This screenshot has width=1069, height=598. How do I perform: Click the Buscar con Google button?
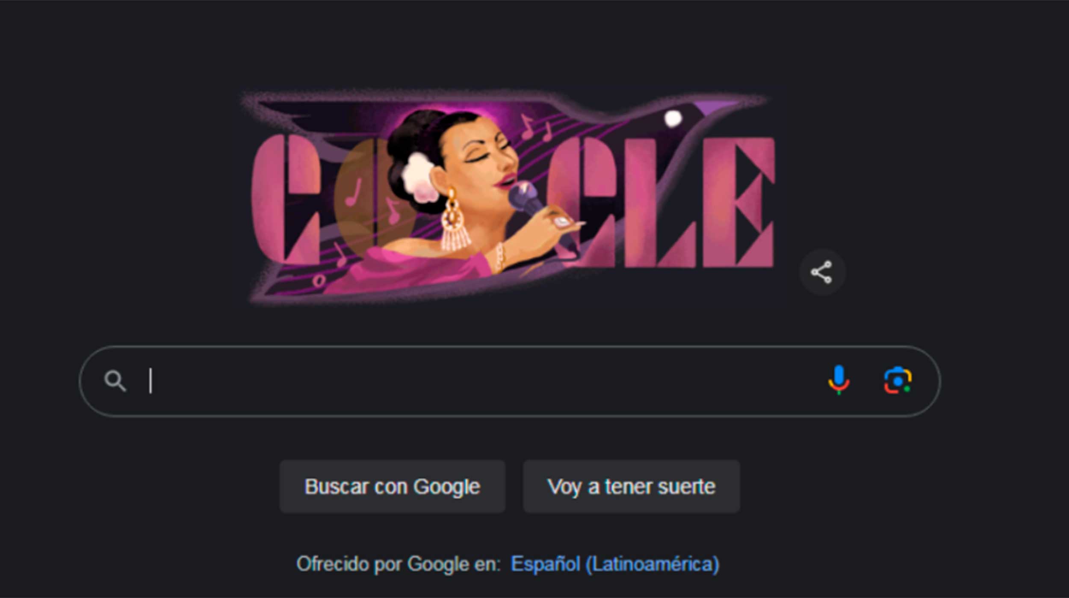point(392,486)
